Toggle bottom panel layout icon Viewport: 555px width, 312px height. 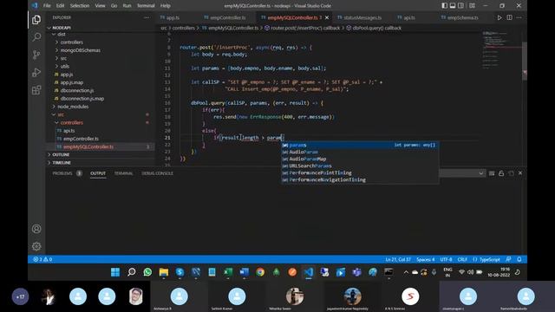coord(453,6)
